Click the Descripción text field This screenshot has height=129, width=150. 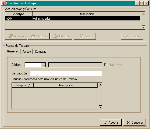66,73
